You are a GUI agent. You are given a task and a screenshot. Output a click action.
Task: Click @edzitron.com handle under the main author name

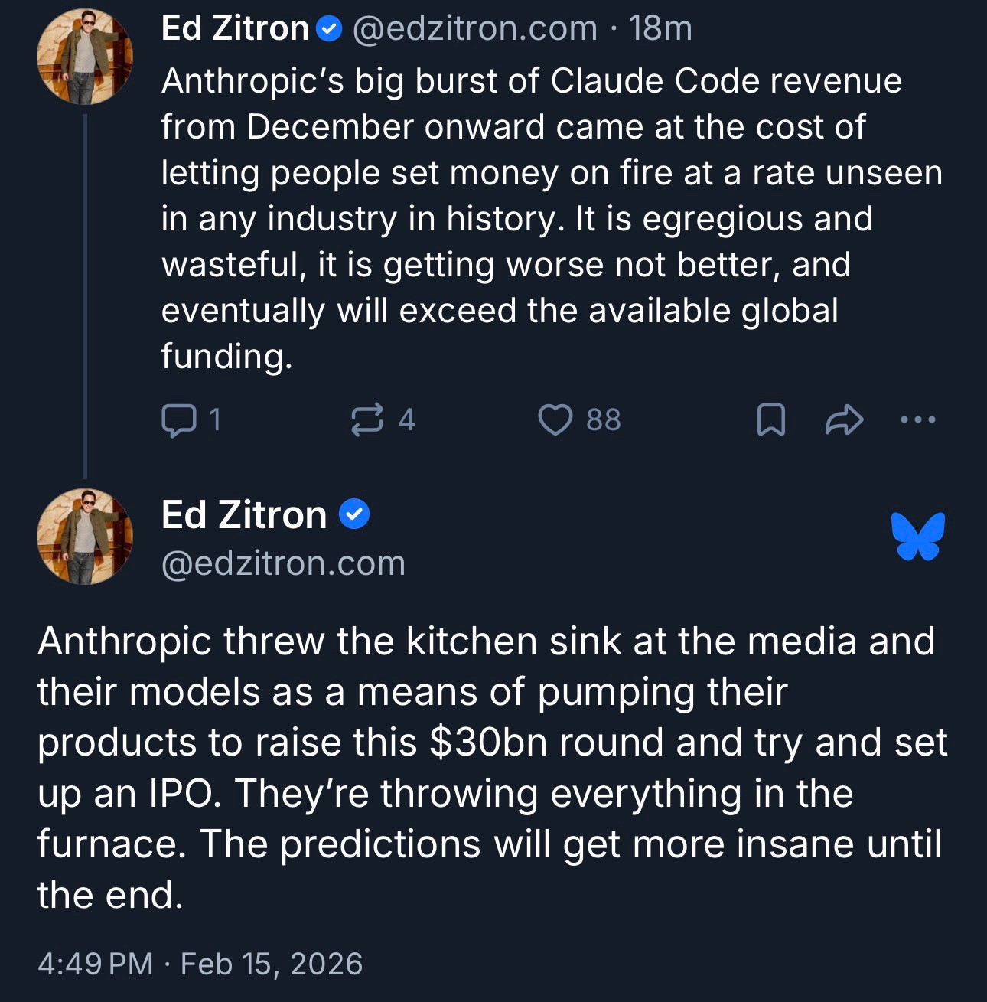(283, 563)
